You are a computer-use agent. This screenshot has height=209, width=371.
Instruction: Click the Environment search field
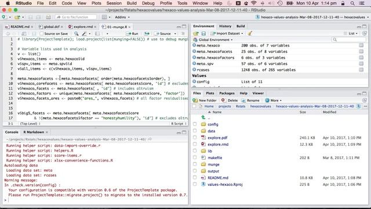349,39
